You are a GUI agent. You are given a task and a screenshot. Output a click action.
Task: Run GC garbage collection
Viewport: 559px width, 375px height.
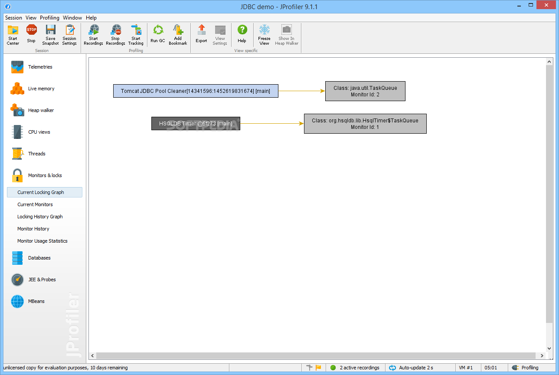tap(158, 35)
